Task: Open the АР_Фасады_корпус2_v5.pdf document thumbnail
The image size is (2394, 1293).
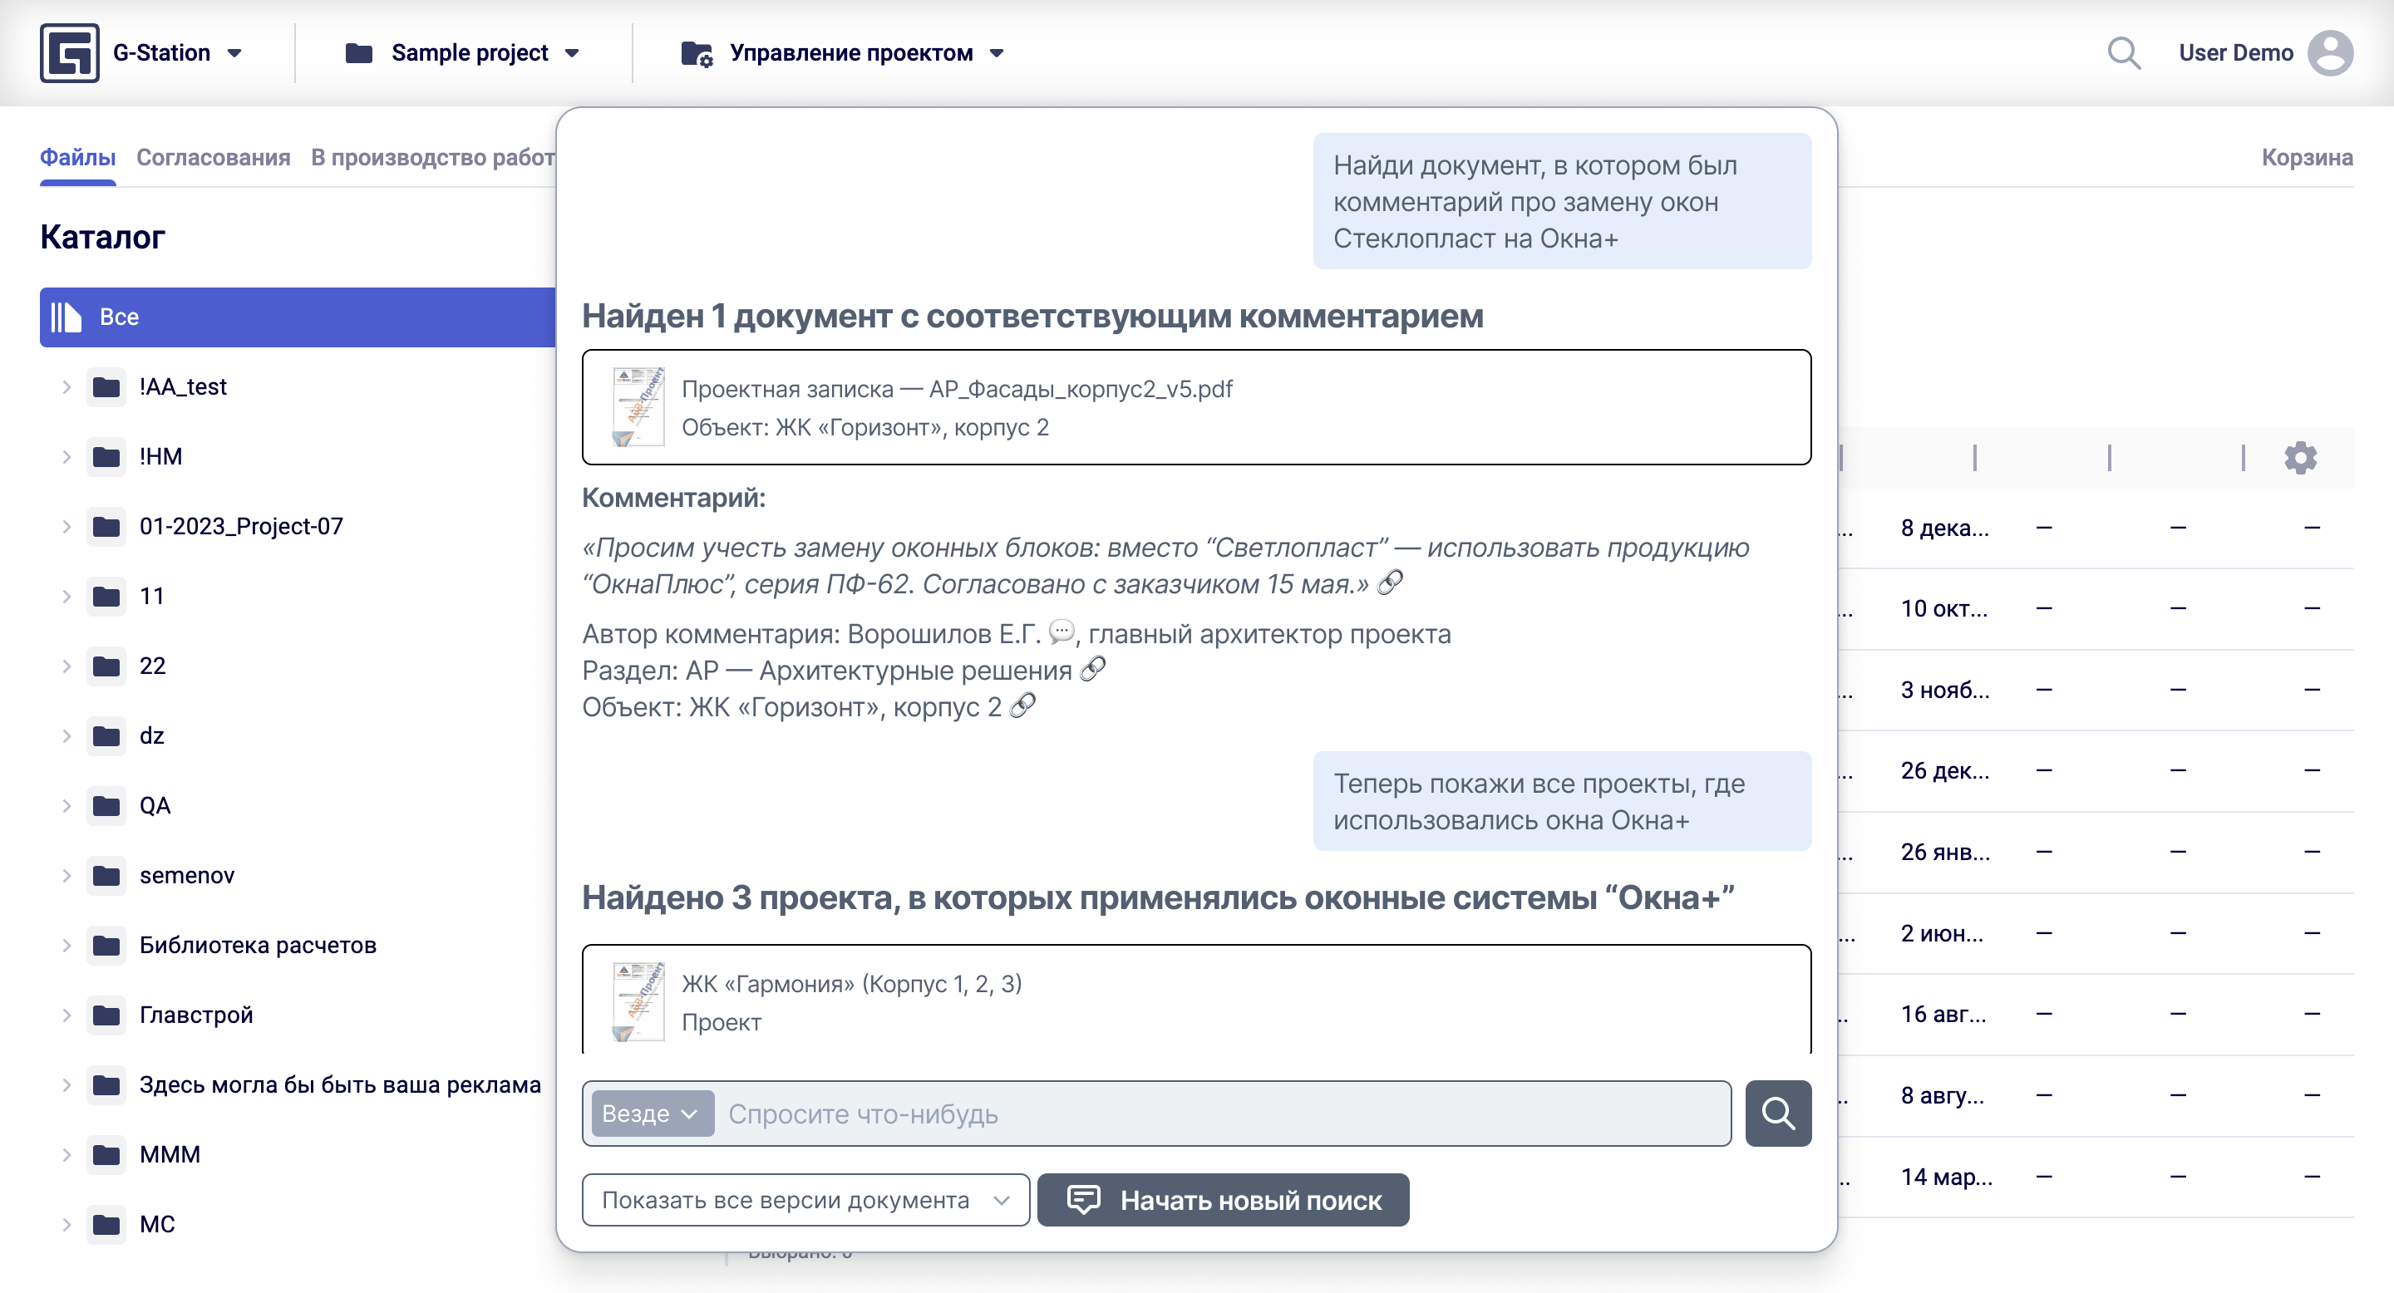Action: [x=638, y=407]
